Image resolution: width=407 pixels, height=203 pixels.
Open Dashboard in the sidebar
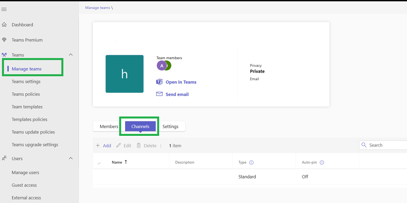pos(22,25)
